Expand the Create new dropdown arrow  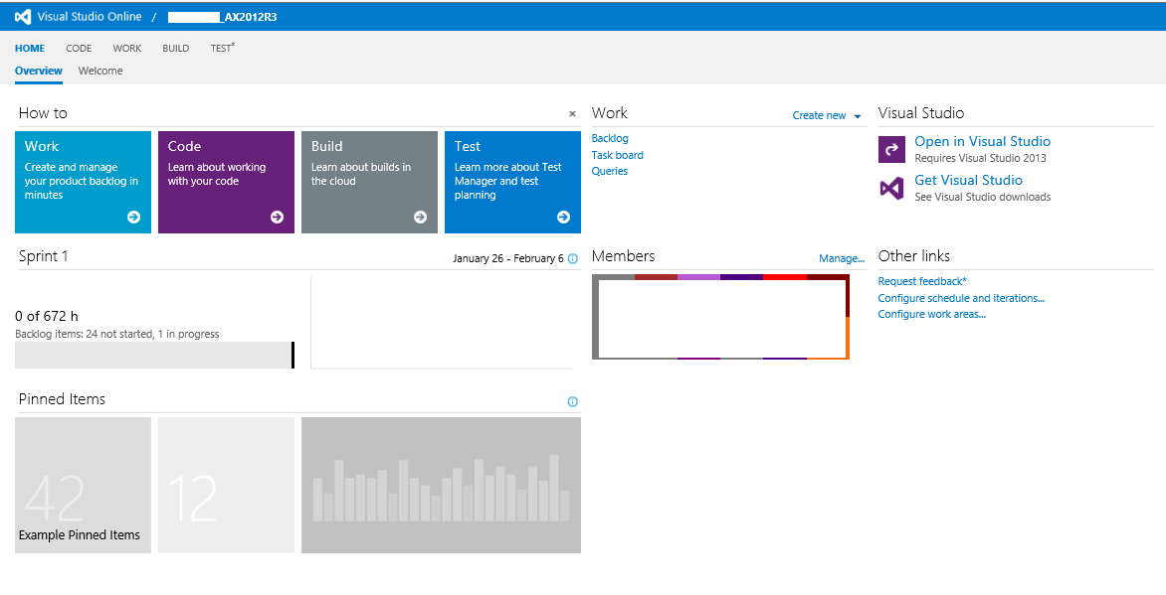pyautogui.click(x=858, y=116)
